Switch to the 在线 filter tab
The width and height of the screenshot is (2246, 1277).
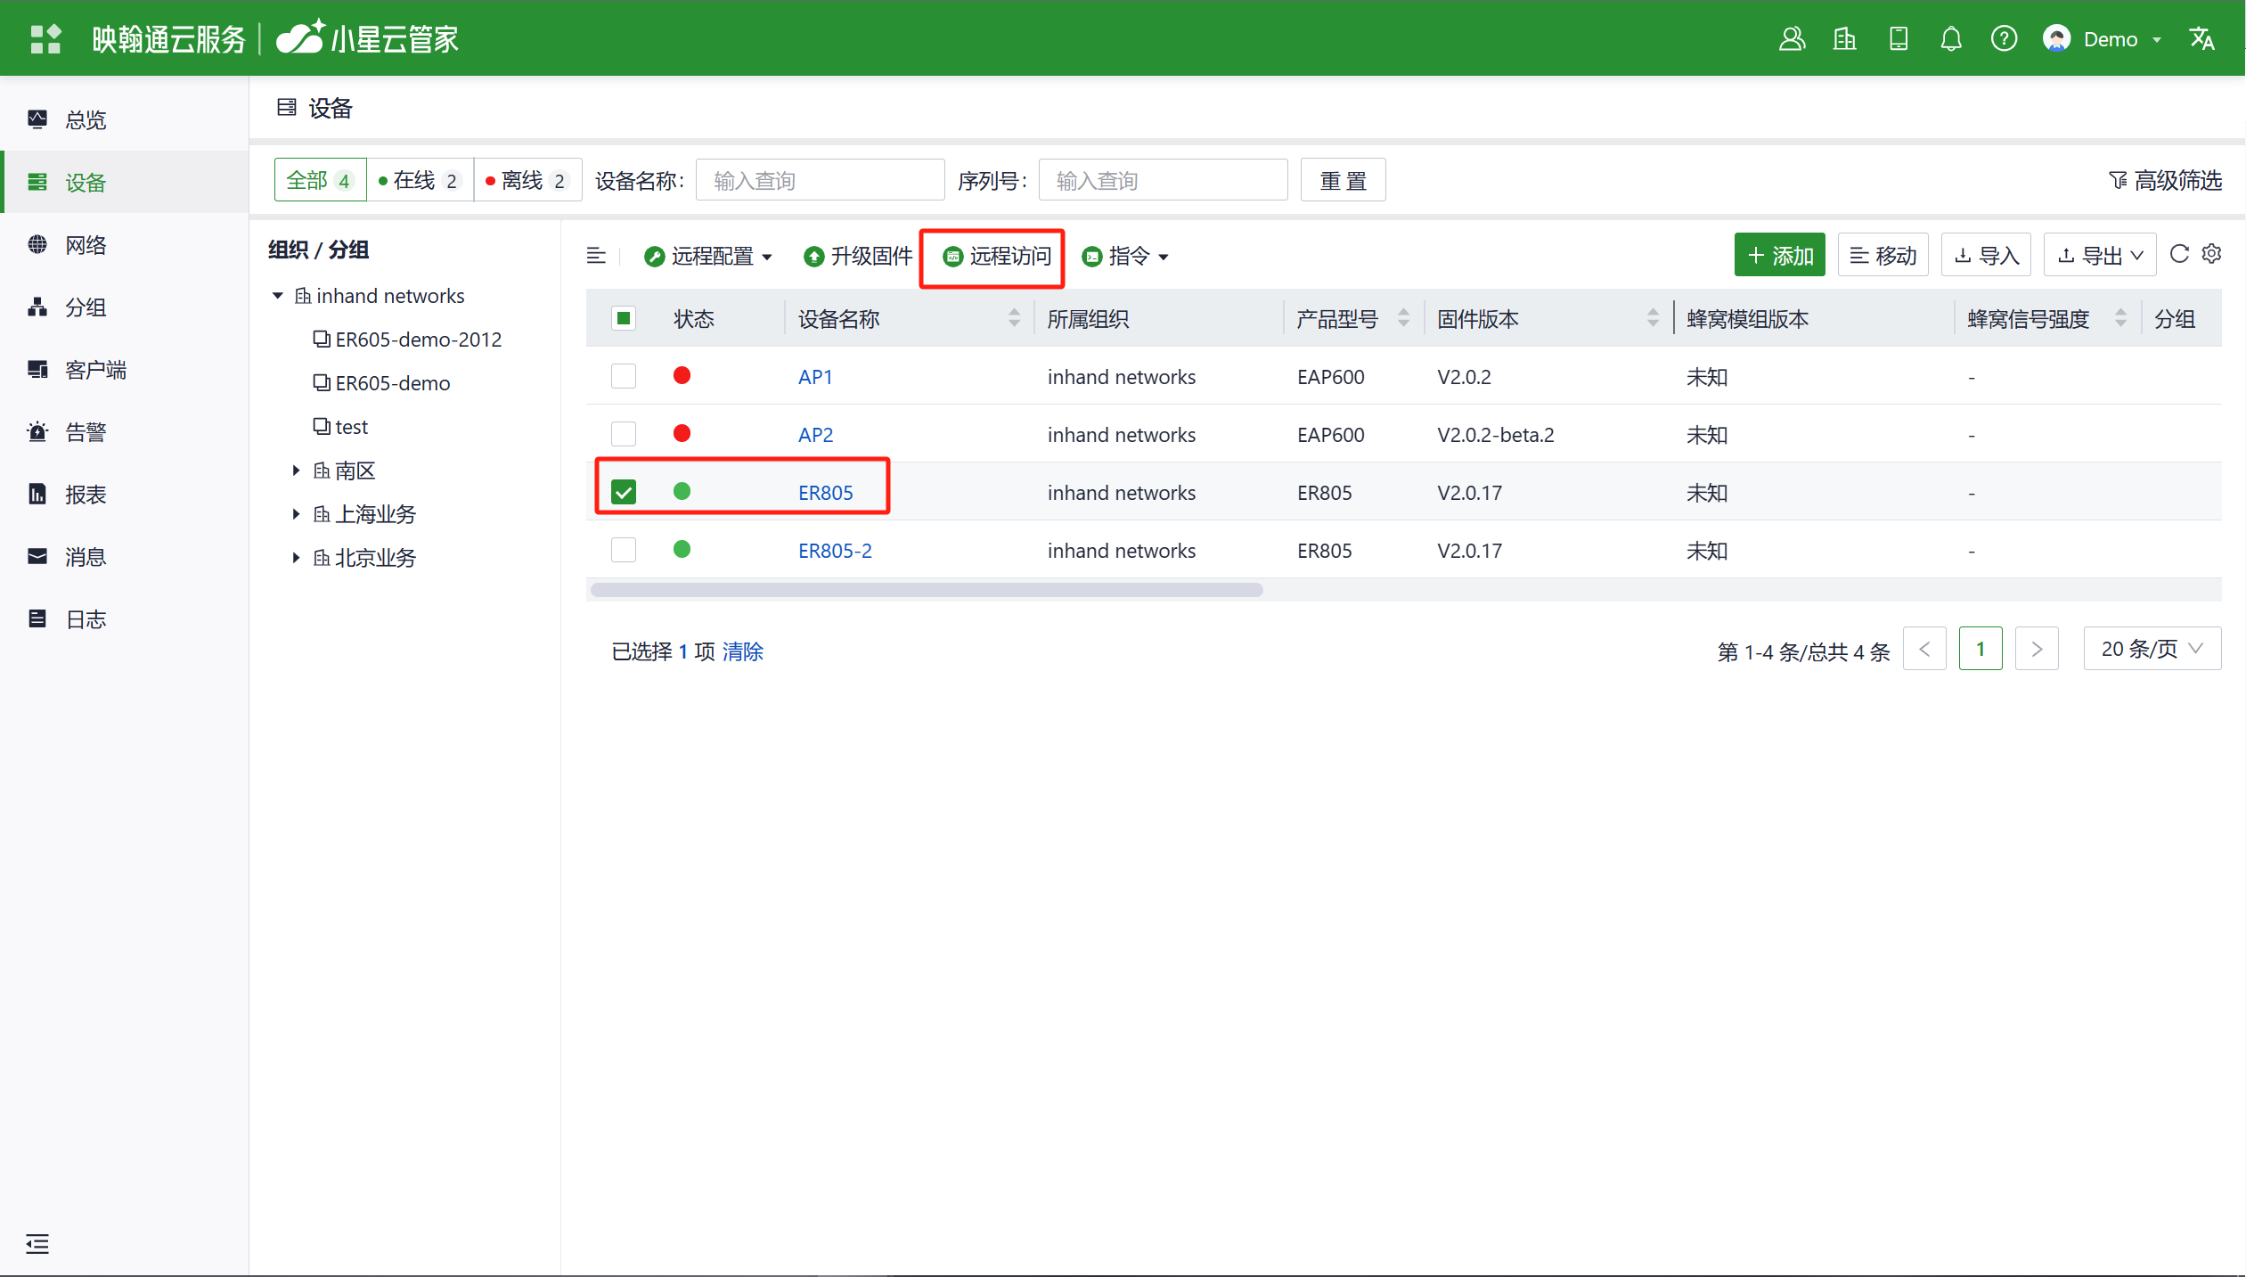point(420,181)
